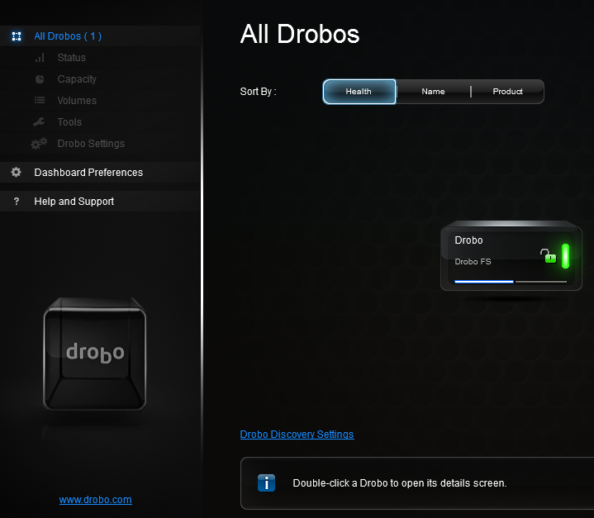Open the Capacity menu item

pos(100,79)
